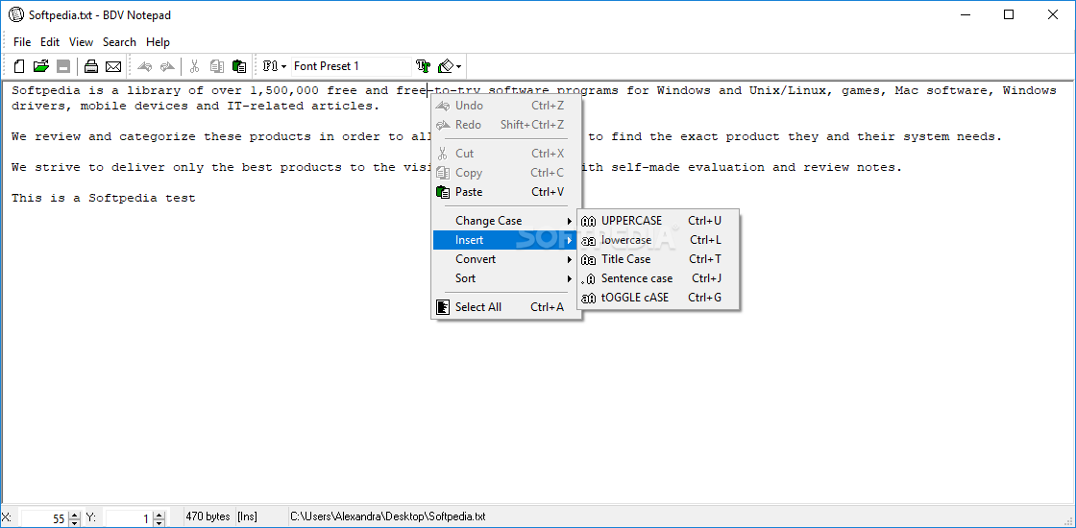Viewport: 1076px width, 528px height.
Task: Click the Print icon in the toolbar
Action: (91, 66)
